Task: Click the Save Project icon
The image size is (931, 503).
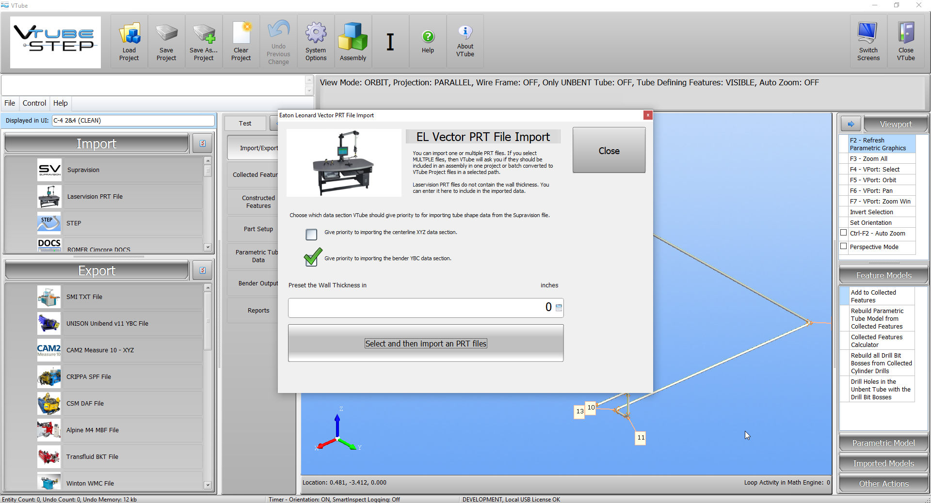Action: 166,34
